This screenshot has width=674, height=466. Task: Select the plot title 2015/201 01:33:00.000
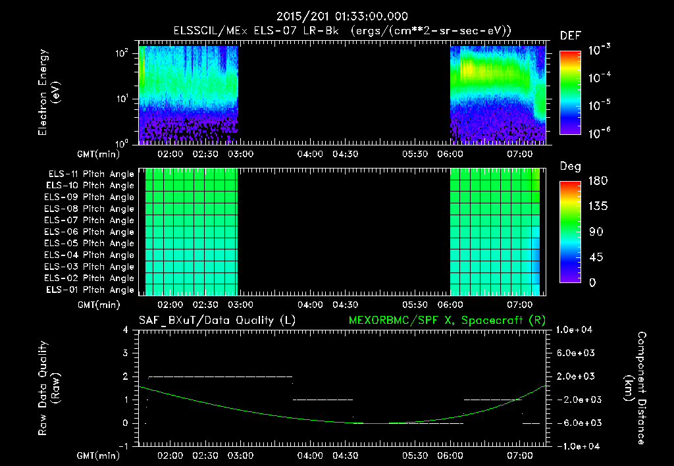[x=342, y=16]
